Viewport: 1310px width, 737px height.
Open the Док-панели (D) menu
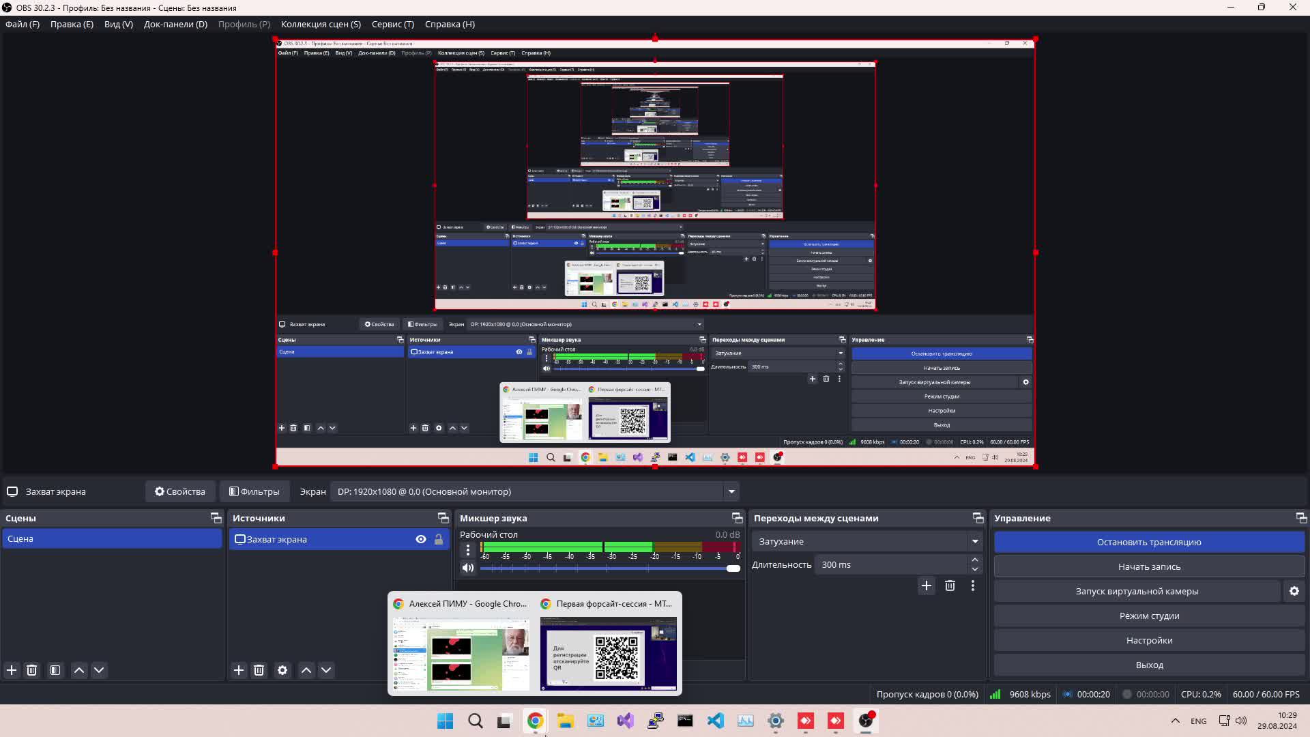(x=175, y=24)
